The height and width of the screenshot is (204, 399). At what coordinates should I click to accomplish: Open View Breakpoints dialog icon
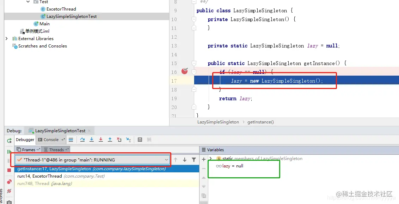pyautogui.click(x=10, y=181)
